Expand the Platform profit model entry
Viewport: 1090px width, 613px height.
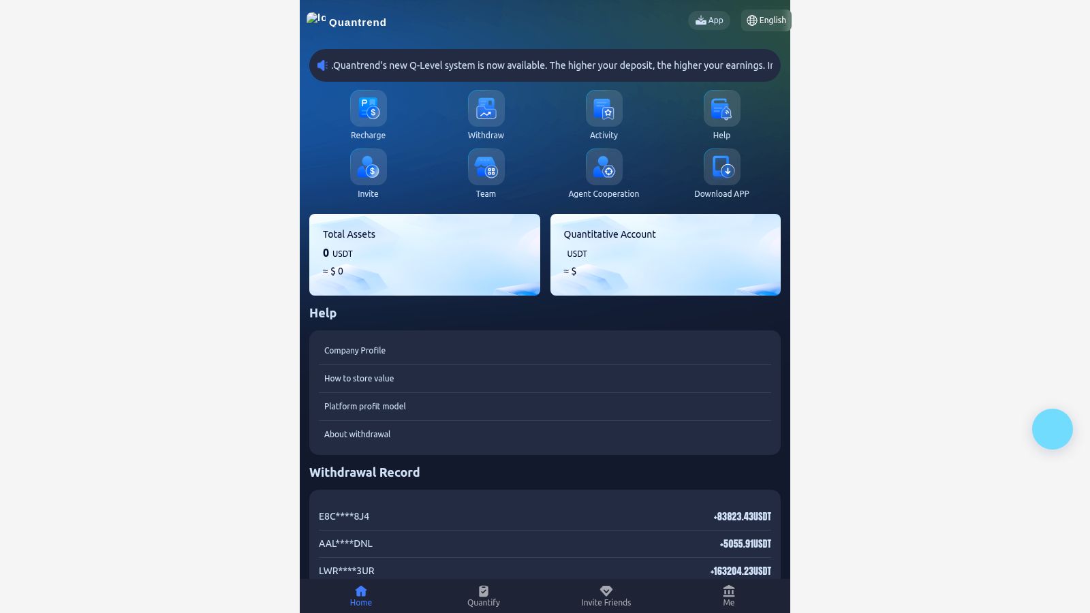(365, 407)
